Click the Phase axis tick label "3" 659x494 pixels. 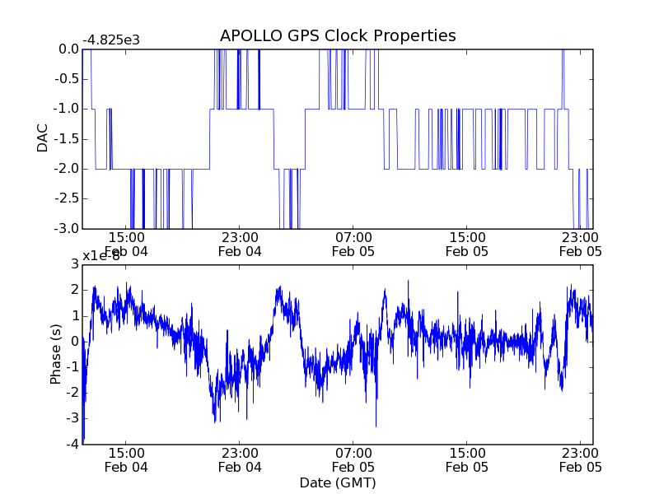pos(75,264)
